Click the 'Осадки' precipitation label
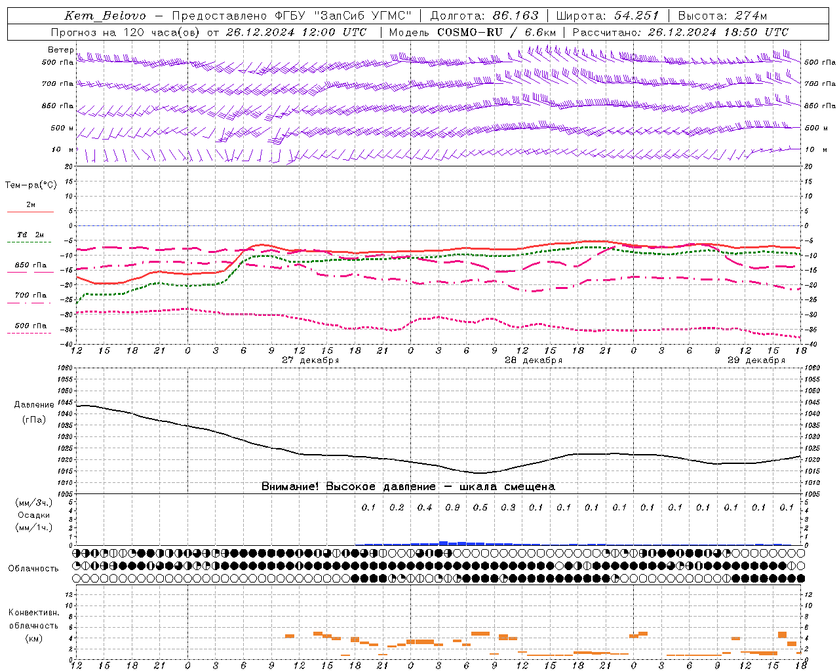This screenshot has height=671, width=839. 33,515
